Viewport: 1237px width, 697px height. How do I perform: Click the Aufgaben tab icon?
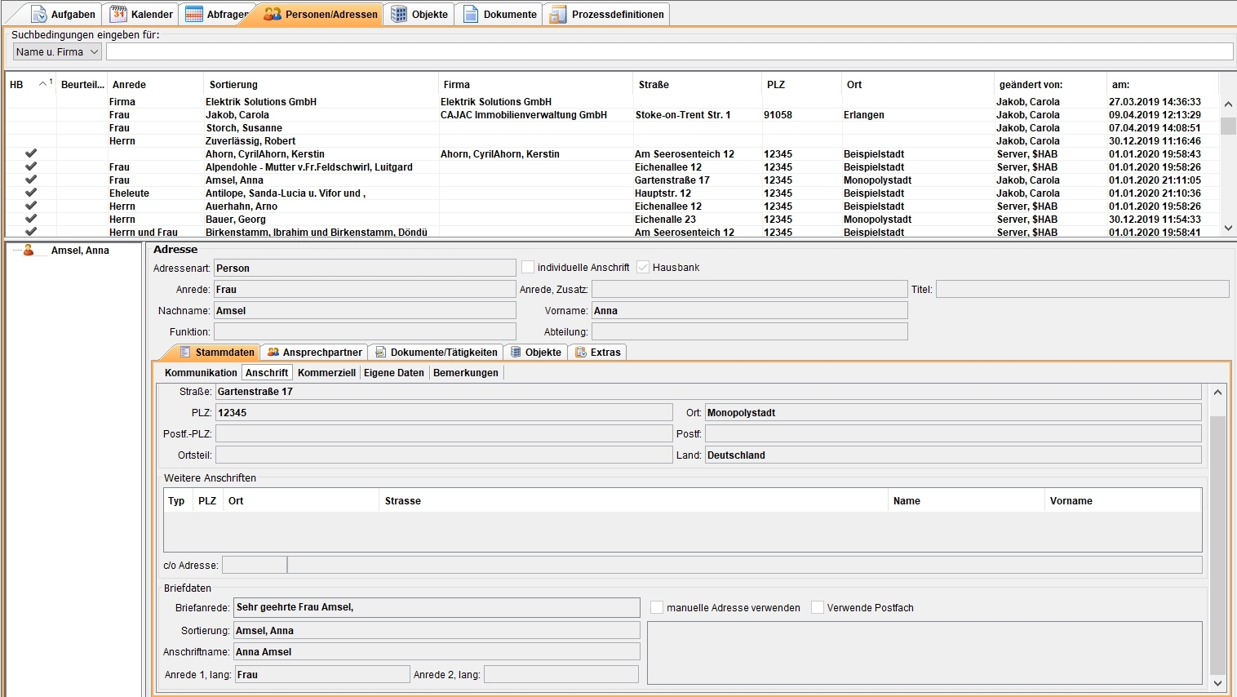click(38, 14)
